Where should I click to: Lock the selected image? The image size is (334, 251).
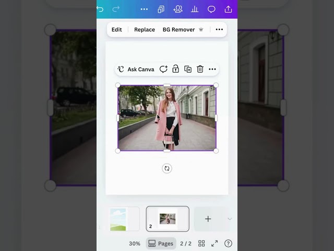(175, 69)
